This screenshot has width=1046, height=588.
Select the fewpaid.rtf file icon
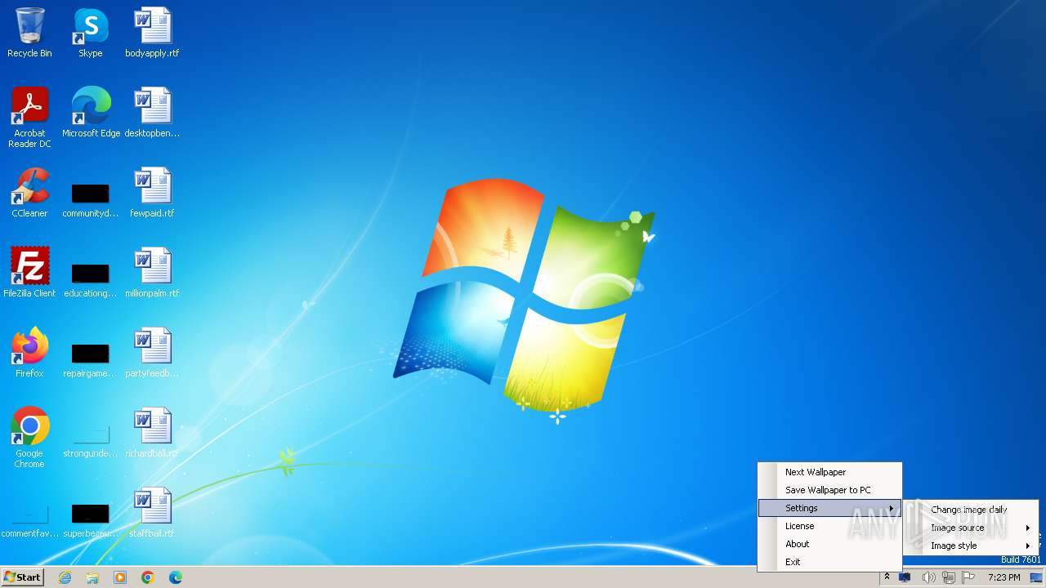[x=152, y=193]
